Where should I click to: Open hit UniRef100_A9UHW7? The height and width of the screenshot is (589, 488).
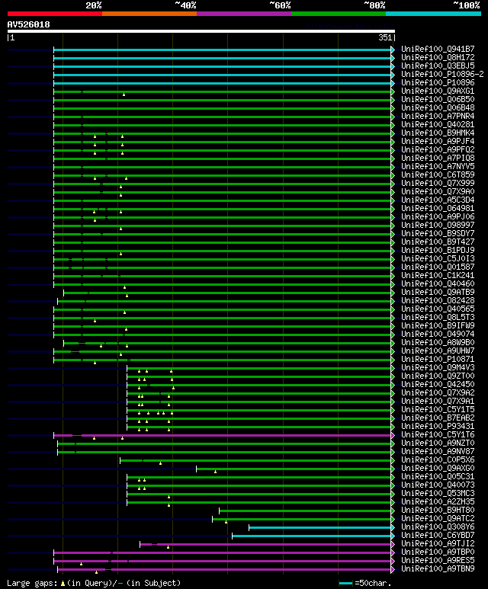(x=438, y=351)
